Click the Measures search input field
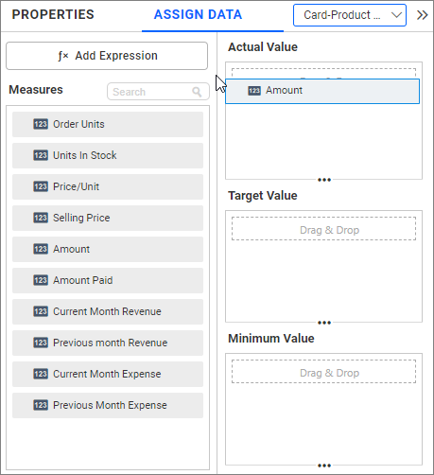434x475 pixels. 158,92
